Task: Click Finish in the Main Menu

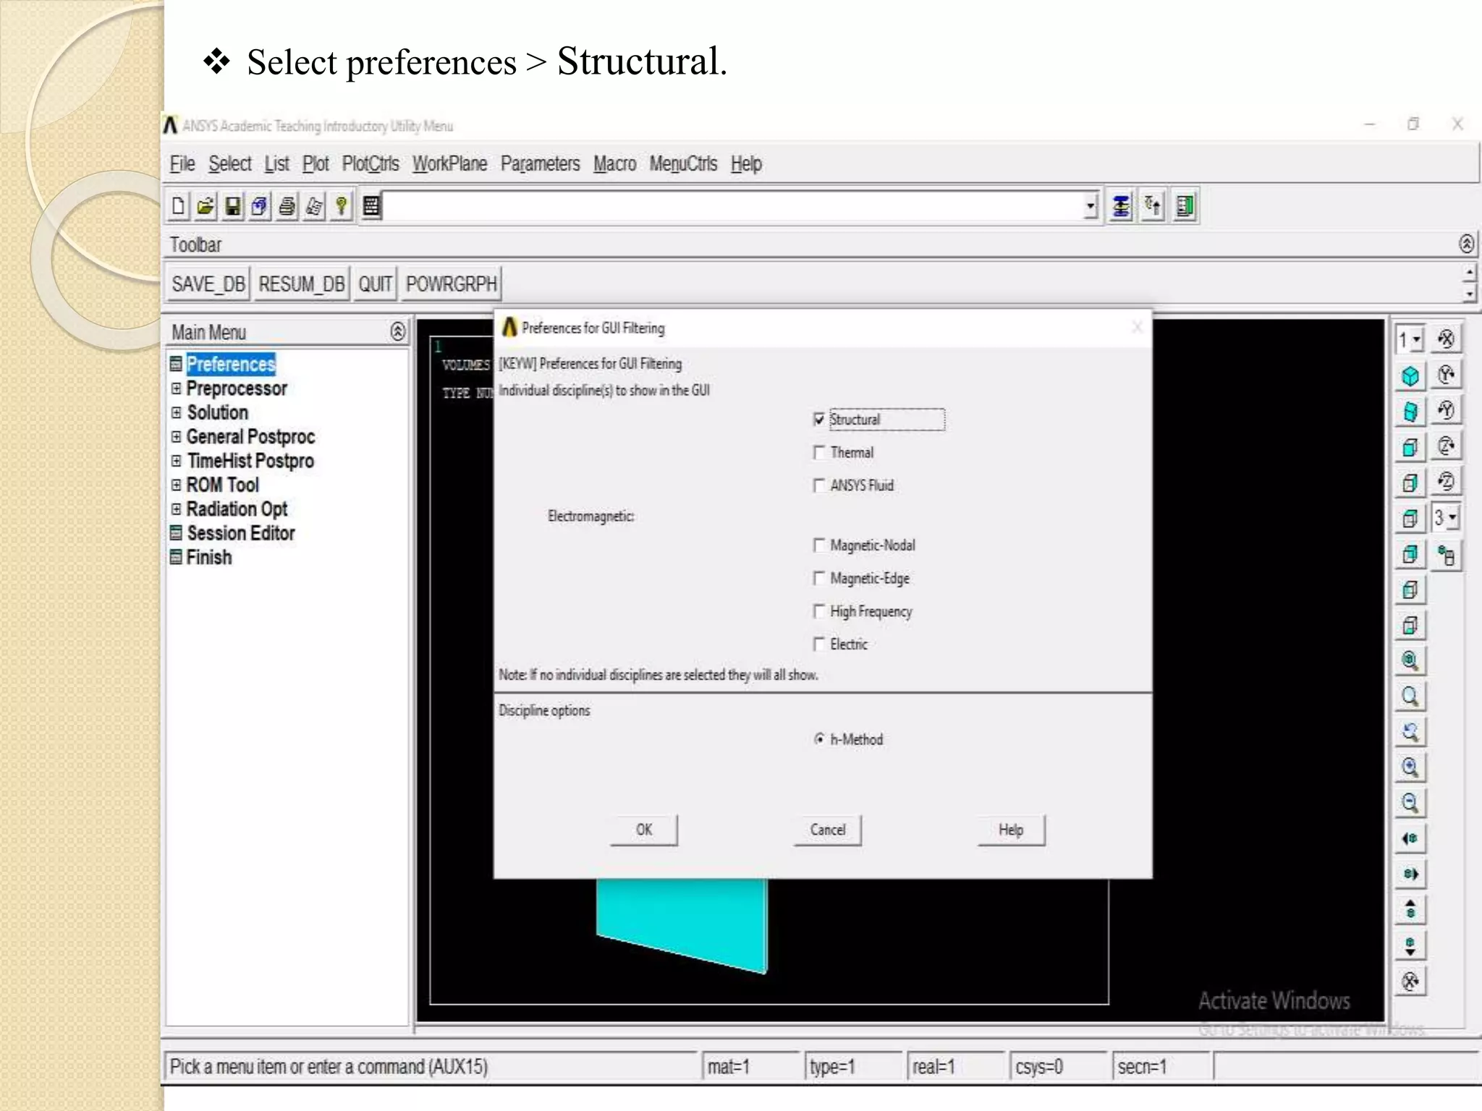Action: pyautogui.click(x=209, y=558)
